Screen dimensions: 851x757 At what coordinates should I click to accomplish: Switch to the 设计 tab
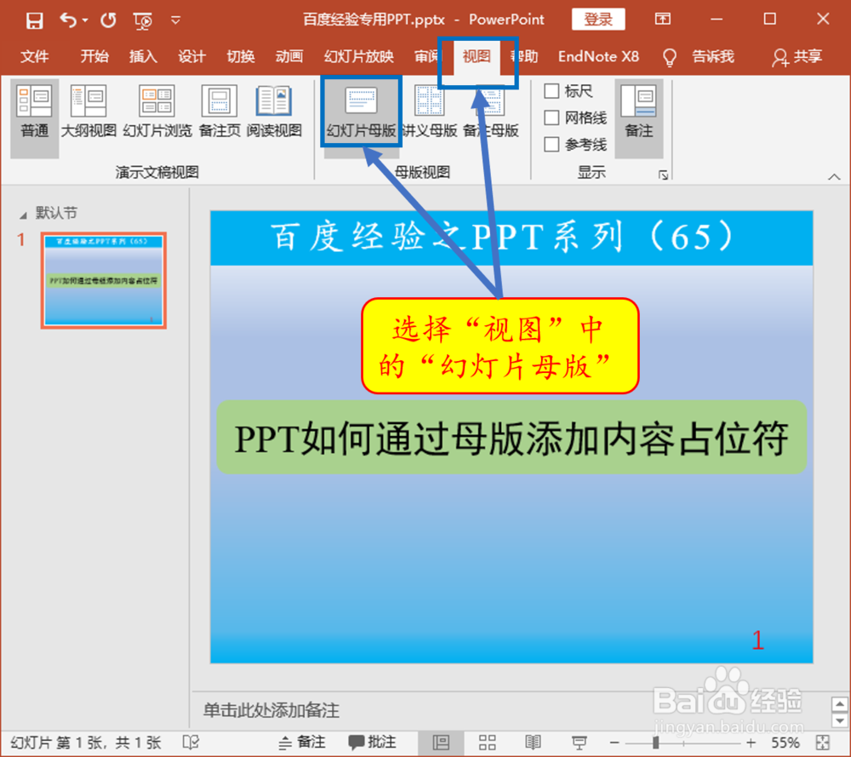(x=192, y=56)
